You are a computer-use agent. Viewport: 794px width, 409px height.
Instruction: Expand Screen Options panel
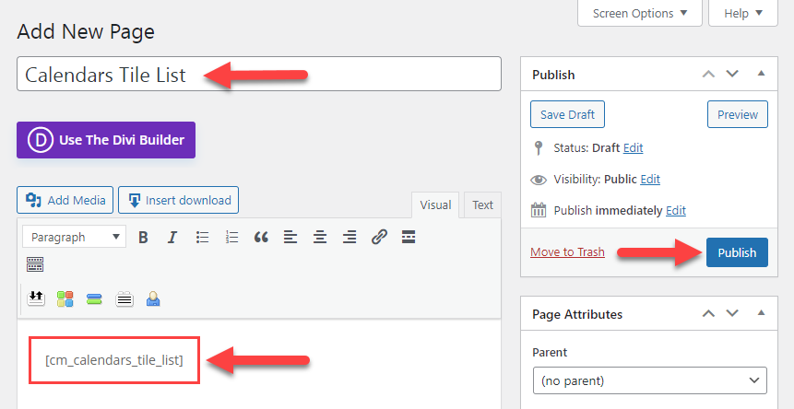coord(640,13)
